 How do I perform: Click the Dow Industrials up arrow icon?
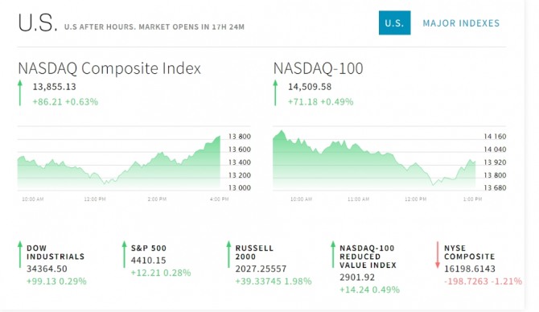tap(20, 254)
